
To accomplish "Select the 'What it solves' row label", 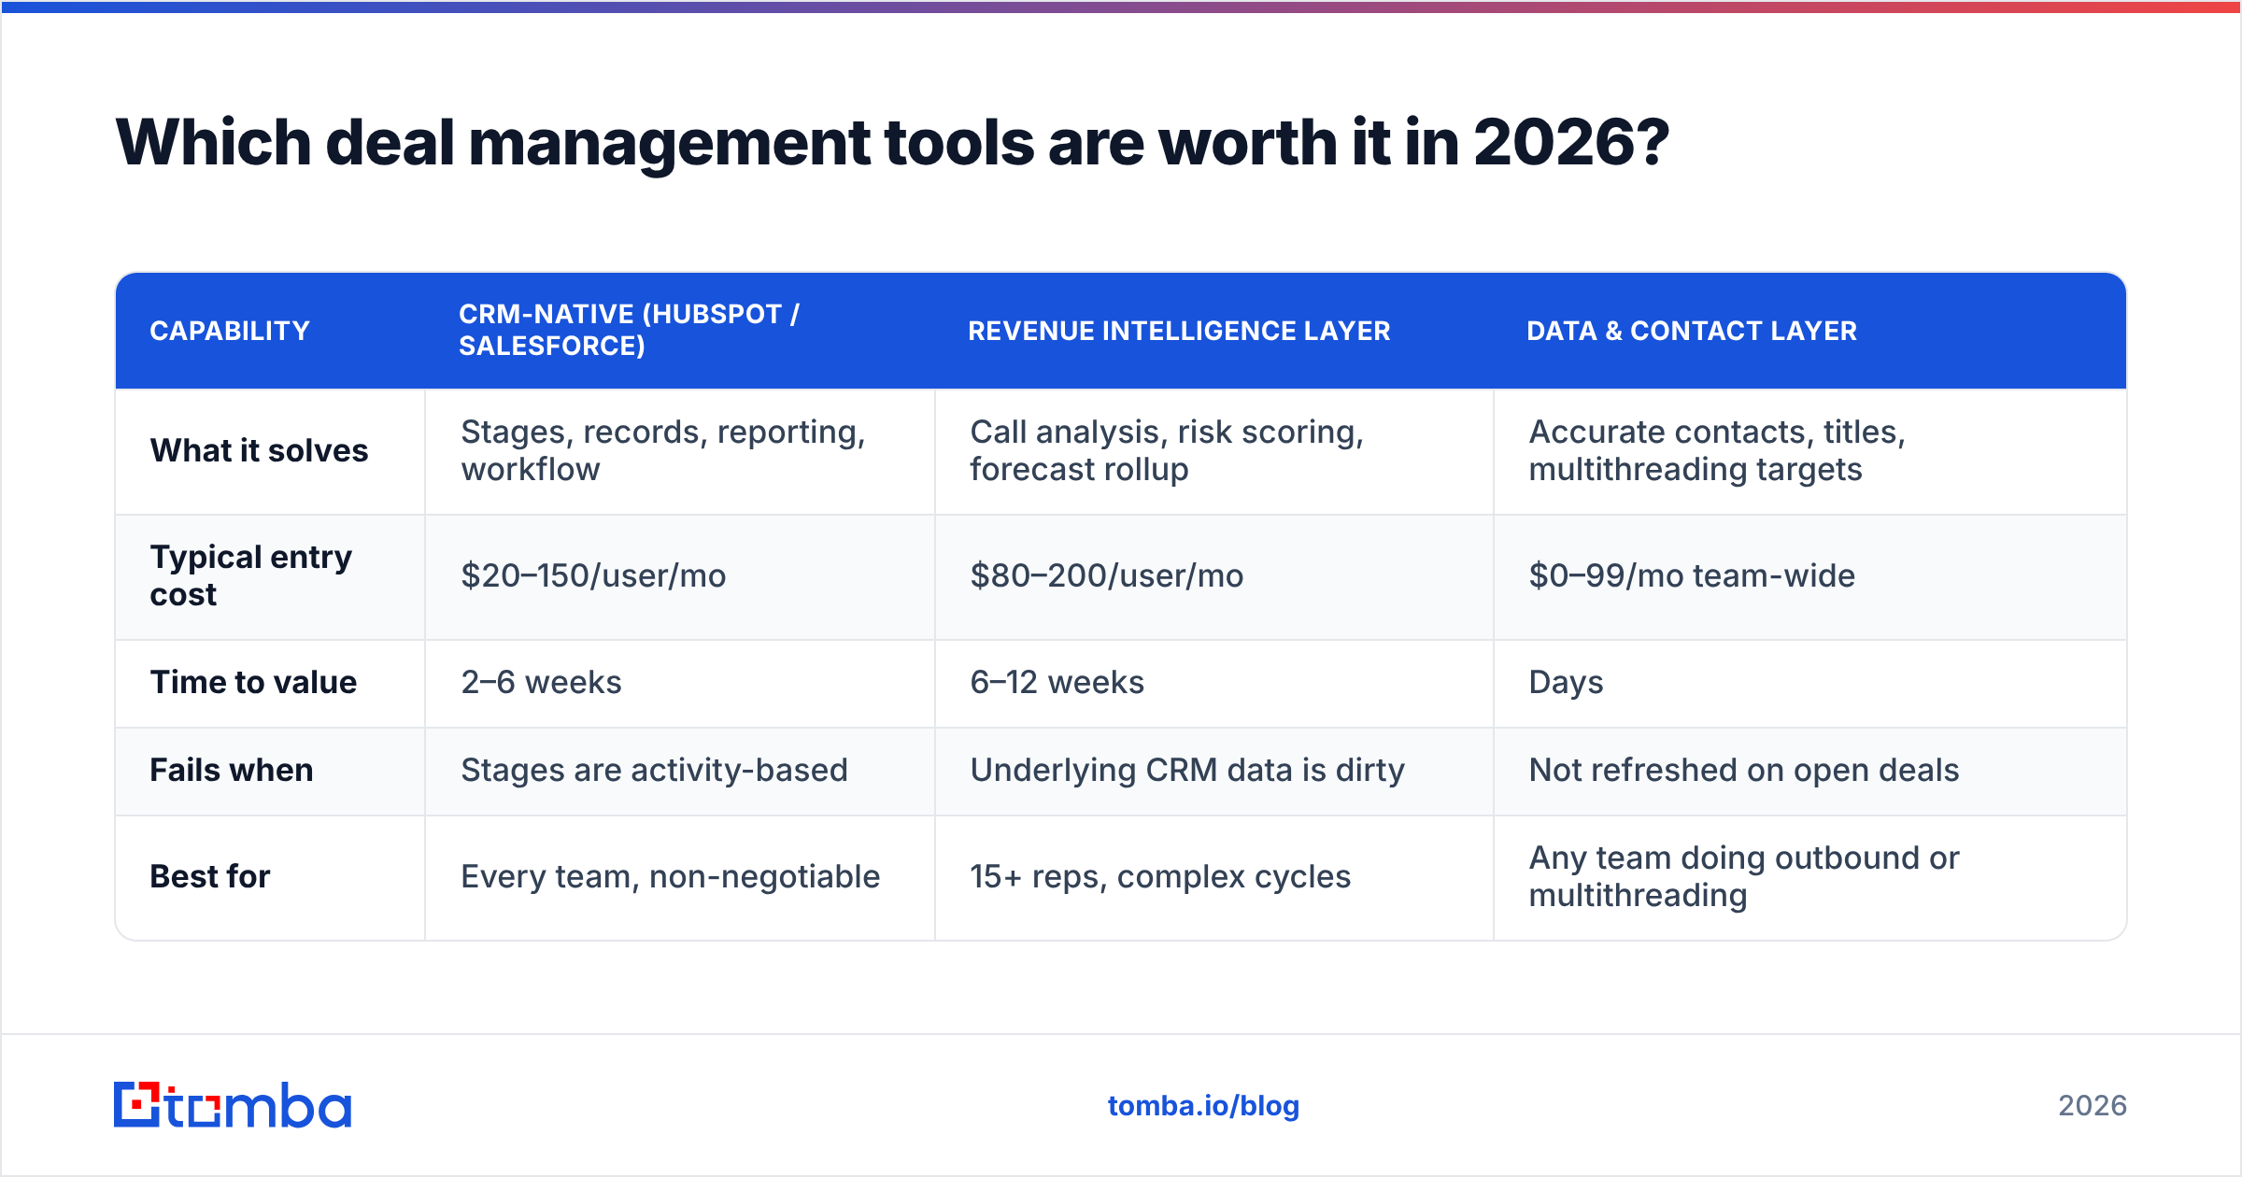I will [259, 450].
